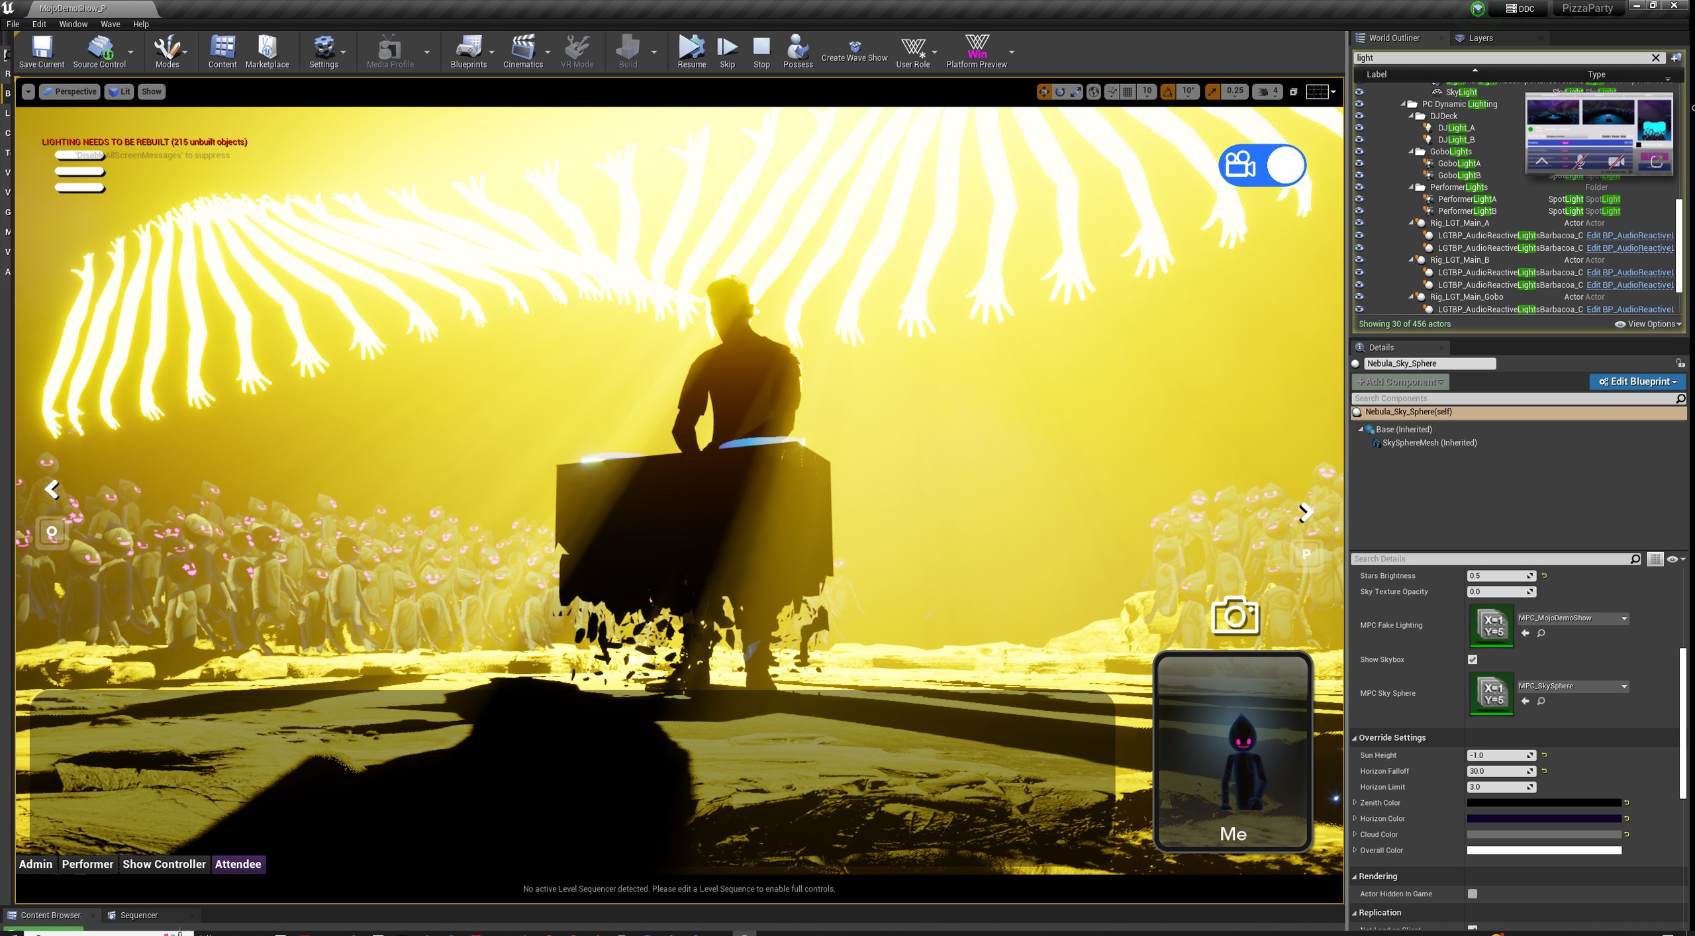The image size is (1695, 936).
Task: Open Source Control from the toolbar
Action: (x=99, y=52)
